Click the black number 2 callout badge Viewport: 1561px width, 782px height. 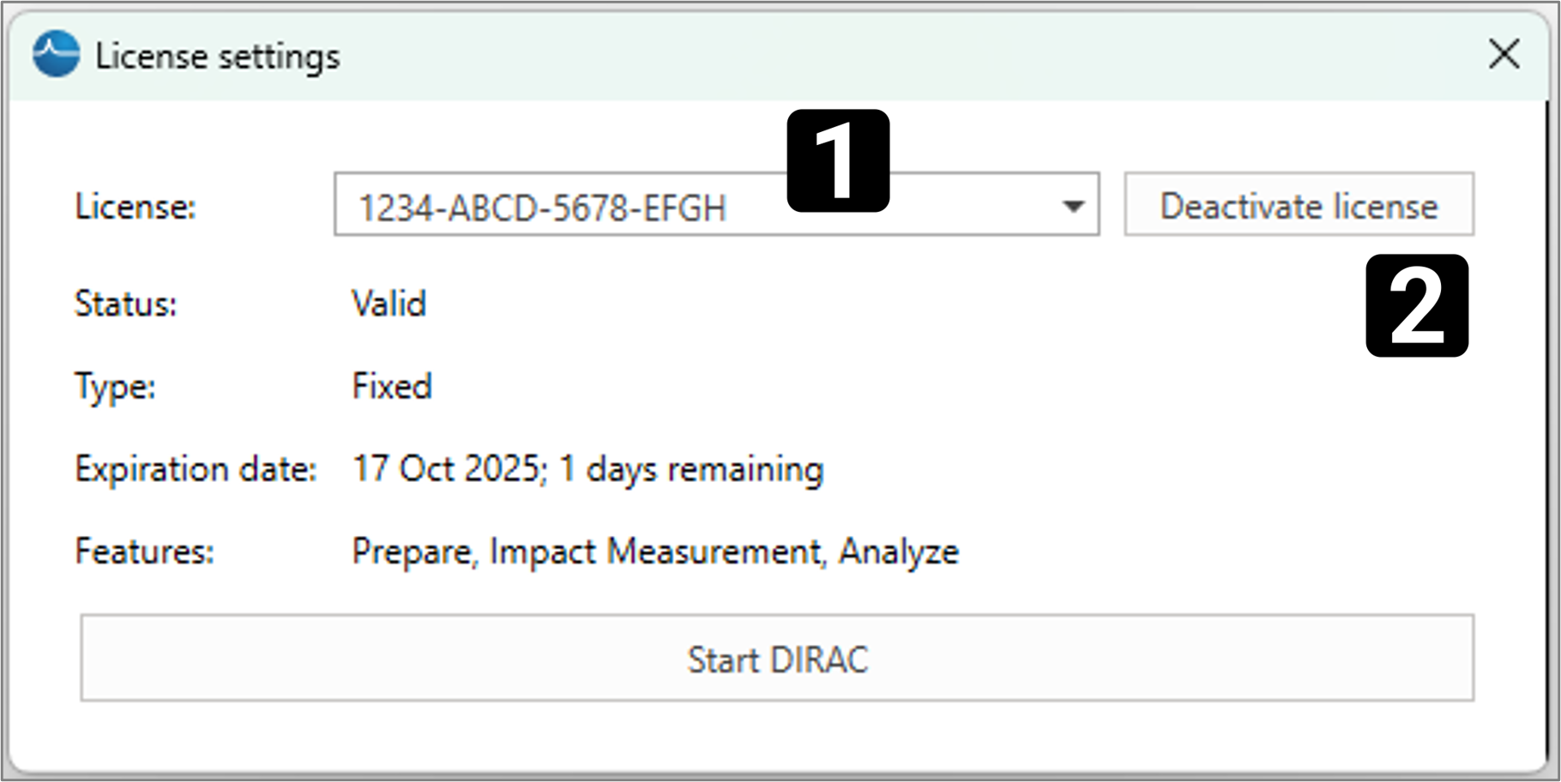click(x=1417, y=305)
